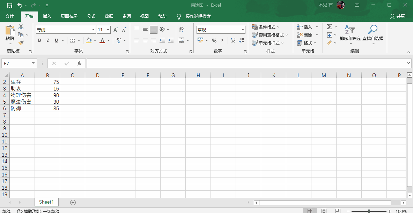Open the font name dropdown 等线

pos(94,30)
